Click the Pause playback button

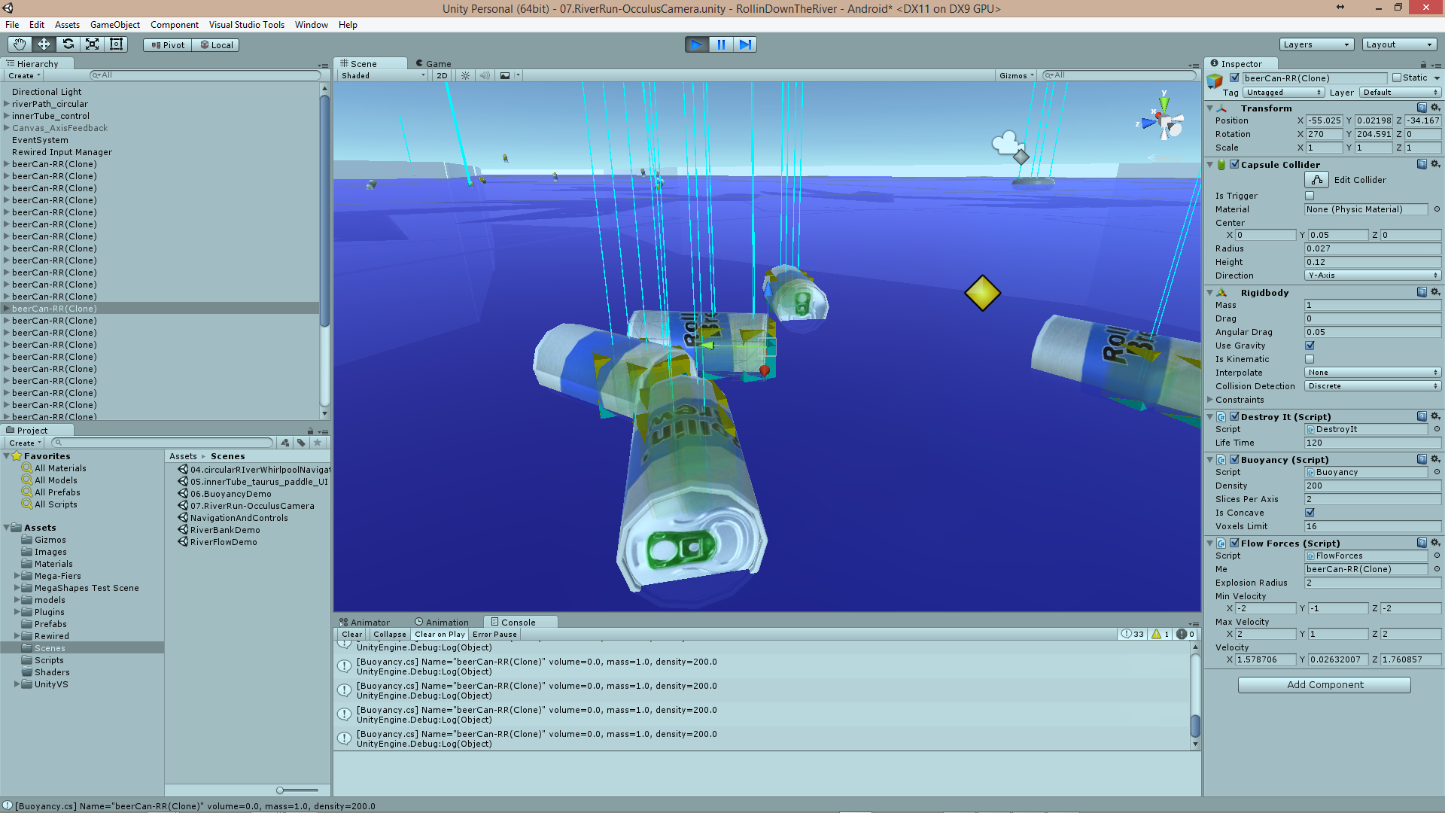click(720, 44)
